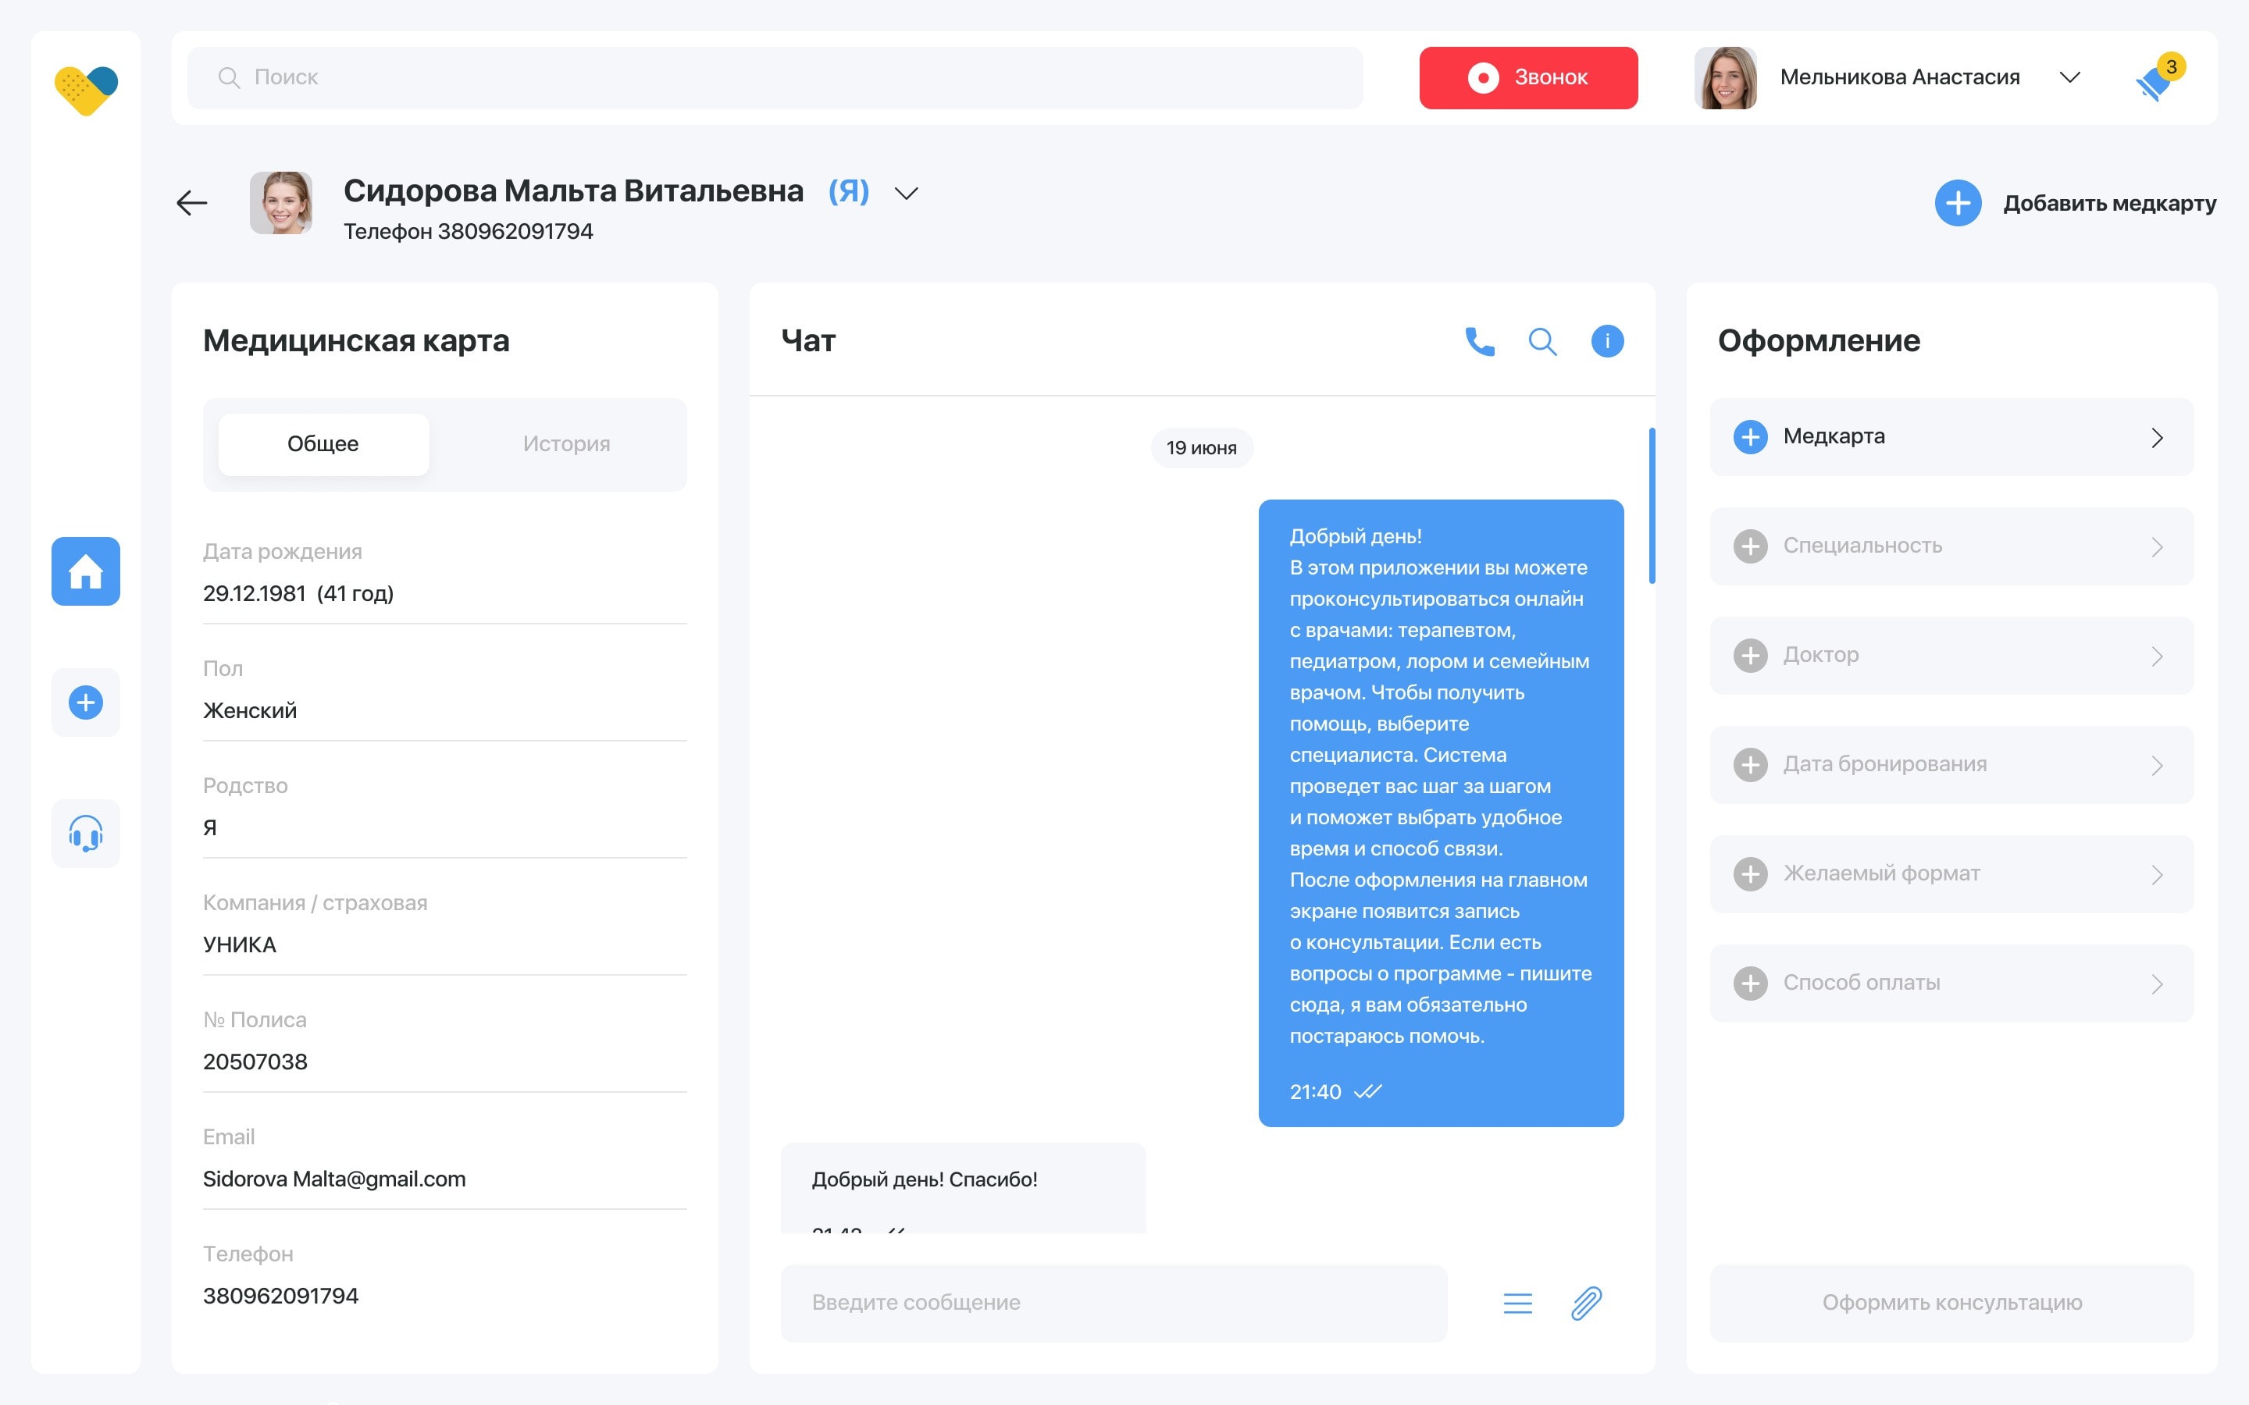Open the Home section in sidebar
Image resolution: width=2249 pixels, height=1405 pixels.
point(85,571)
